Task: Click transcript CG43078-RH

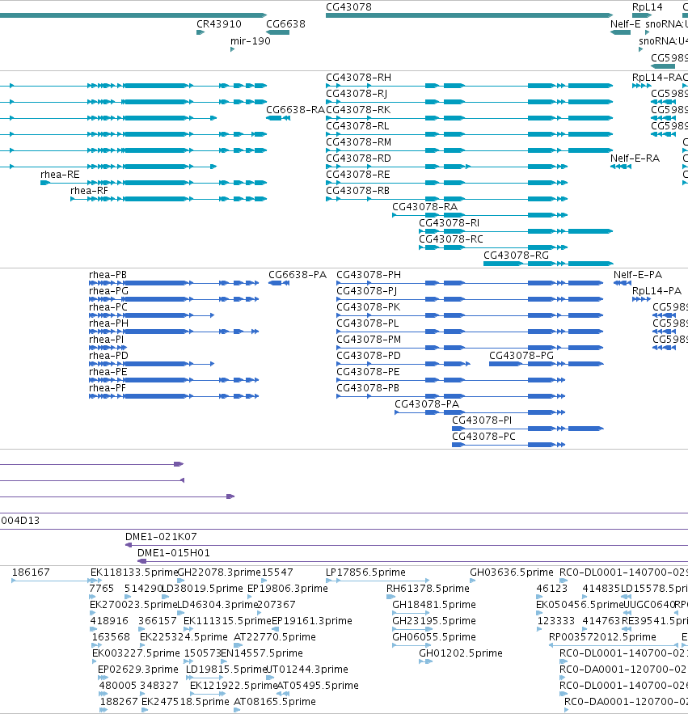Action: [x=469, y=86]
